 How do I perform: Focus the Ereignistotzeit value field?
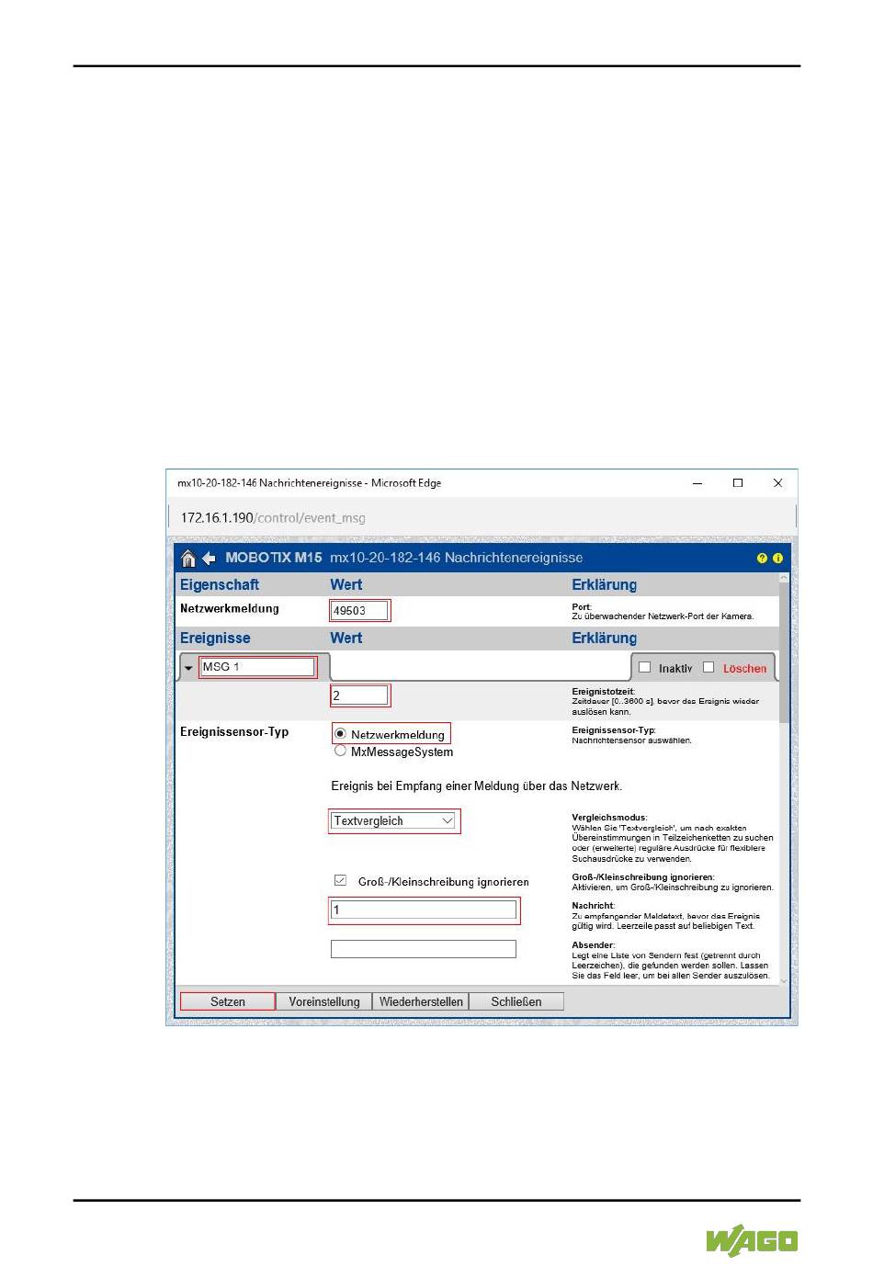coord(359,695)
